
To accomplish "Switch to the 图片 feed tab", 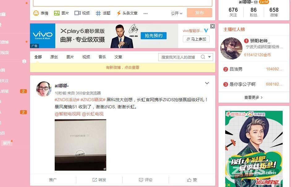I will [70, 57].
